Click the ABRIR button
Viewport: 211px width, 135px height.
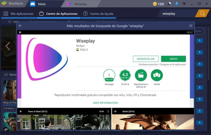tap(173, 59)
